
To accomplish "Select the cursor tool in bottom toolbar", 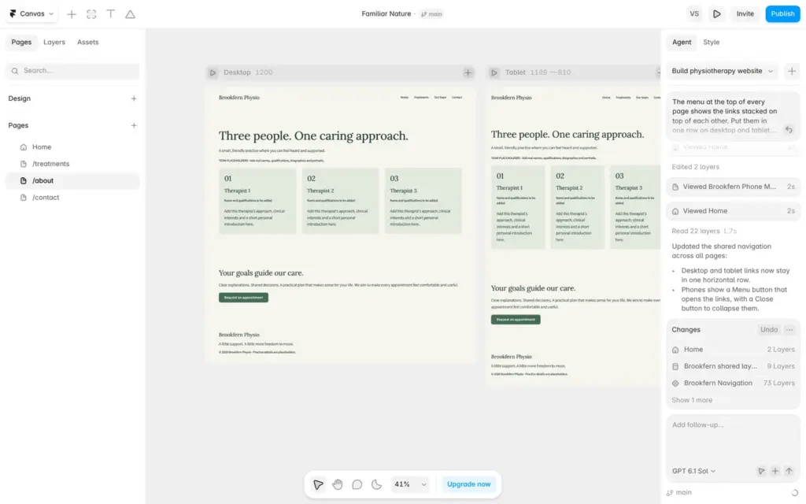I will [x=318, y=484].
